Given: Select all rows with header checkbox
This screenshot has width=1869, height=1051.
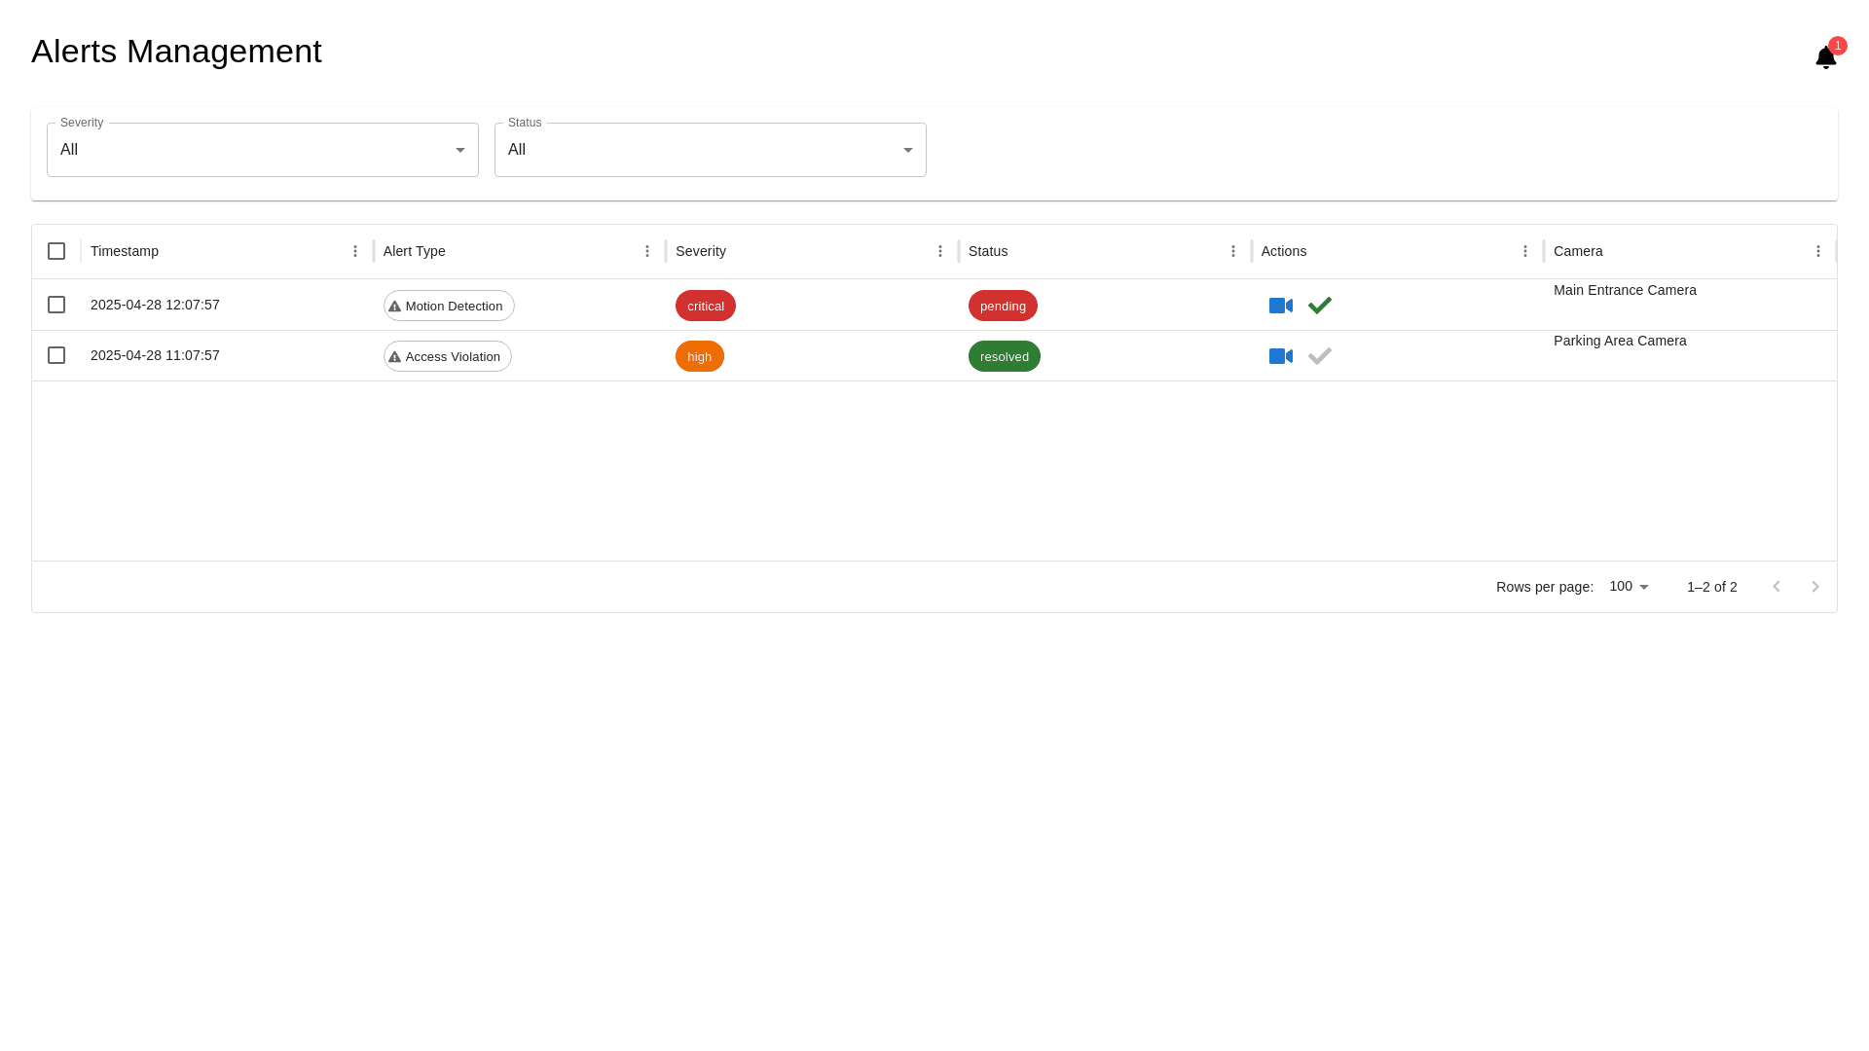Looking at the screenshot, I should click(56, 251).
